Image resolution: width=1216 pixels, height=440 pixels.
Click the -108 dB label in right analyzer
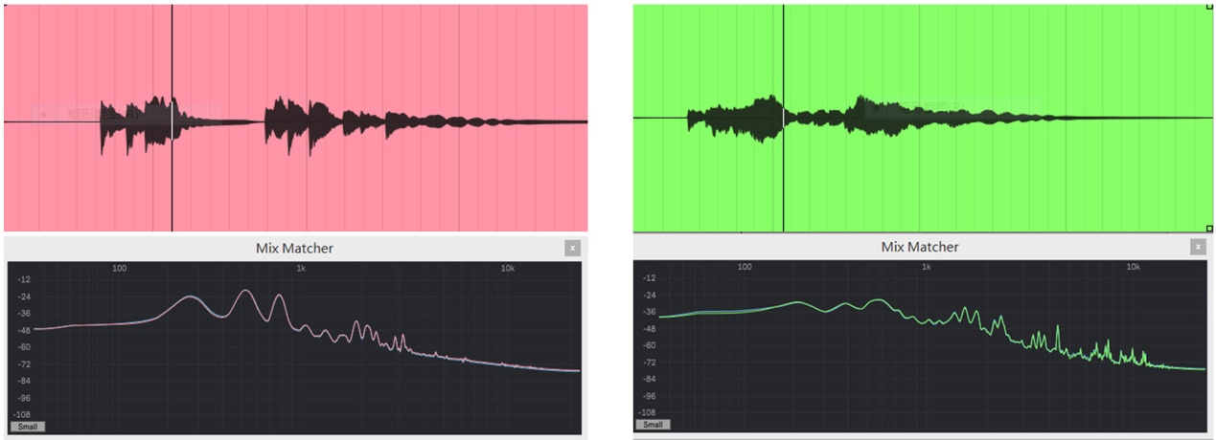click(650, 412)
